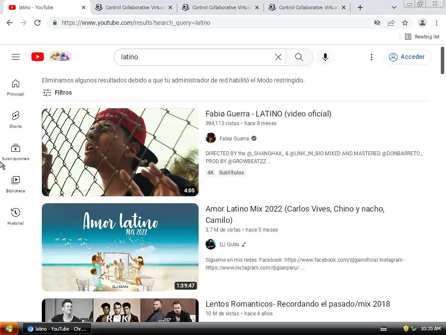Open Fabiø Guerra LATINO video thumbnail
The image size is (446, 335).
click(120, 152)
